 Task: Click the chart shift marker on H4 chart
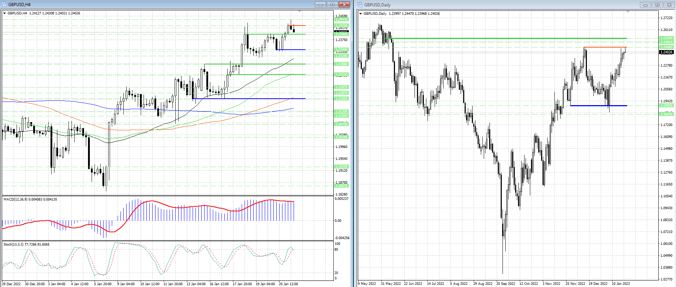coord(299,12)
